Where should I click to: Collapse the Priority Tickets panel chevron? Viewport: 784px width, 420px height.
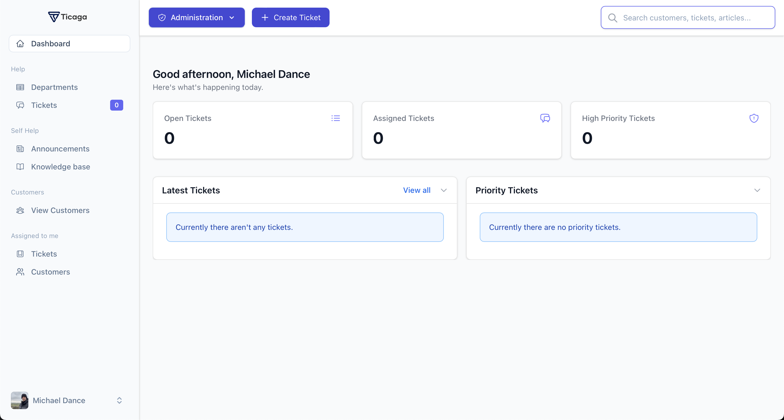(x=757, y=190)
